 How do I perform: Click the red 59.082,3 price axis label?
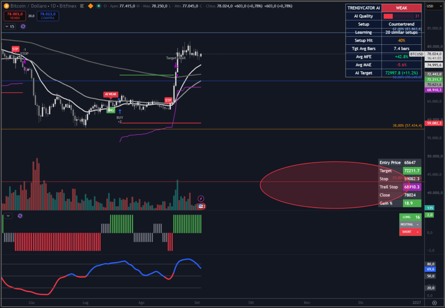pyautogui.click(x=434, y=123)
